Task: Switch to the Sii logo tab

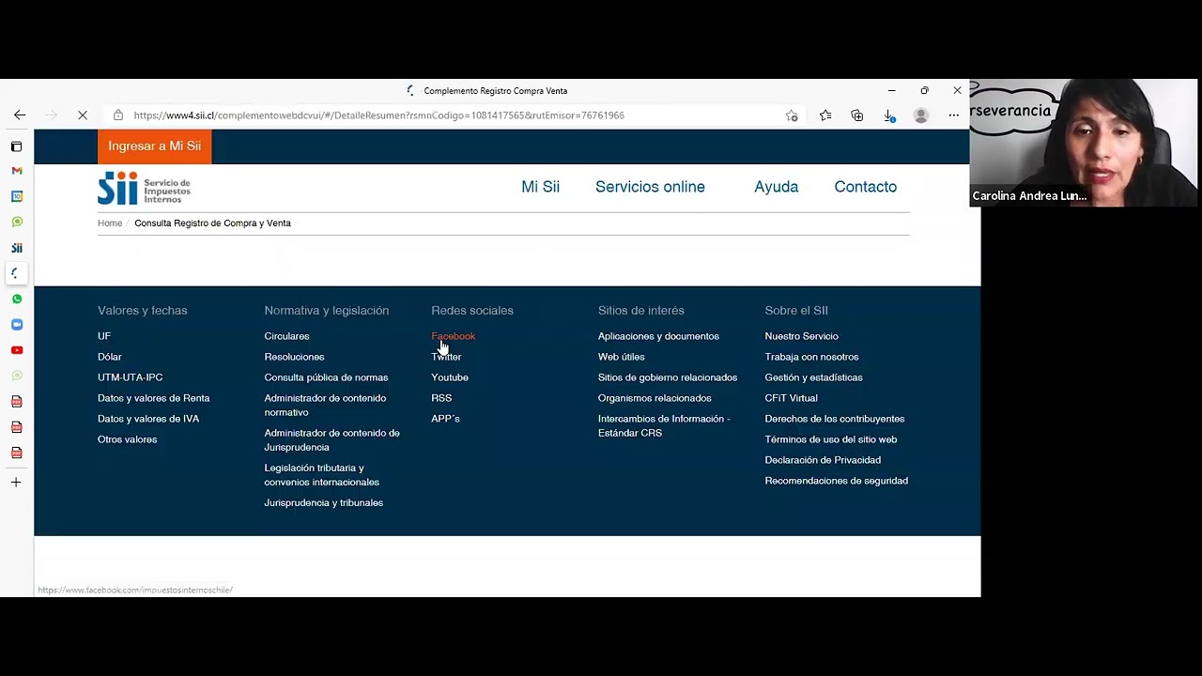Action: (16, 248)
